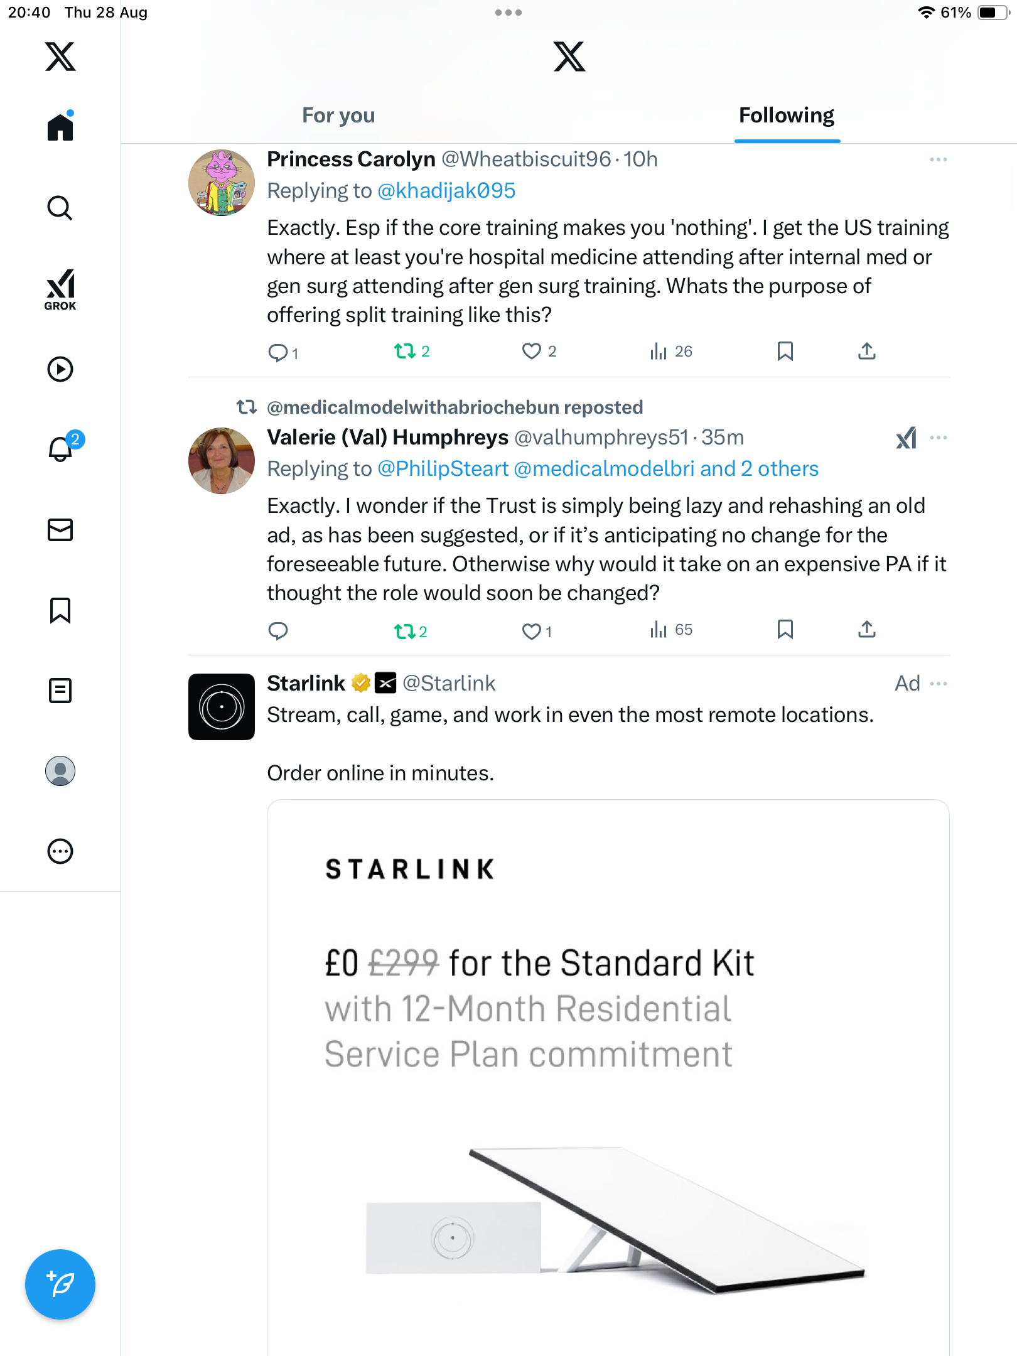Click Grok icon on Valerie Humphreys' post
Image resolution: width=1017 pixels, height=1356 pixels.
tap(906, 438)
